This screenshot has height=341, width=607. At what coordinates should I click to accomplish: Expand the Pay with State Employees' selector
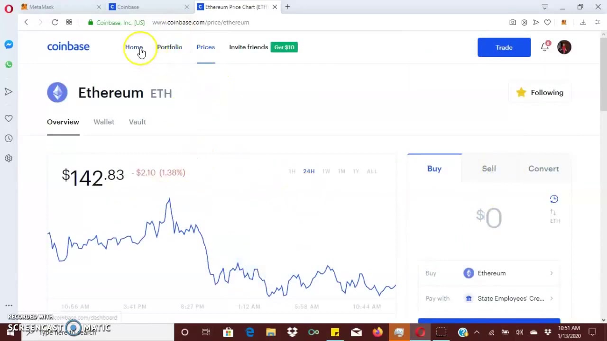tap(489, 298)
